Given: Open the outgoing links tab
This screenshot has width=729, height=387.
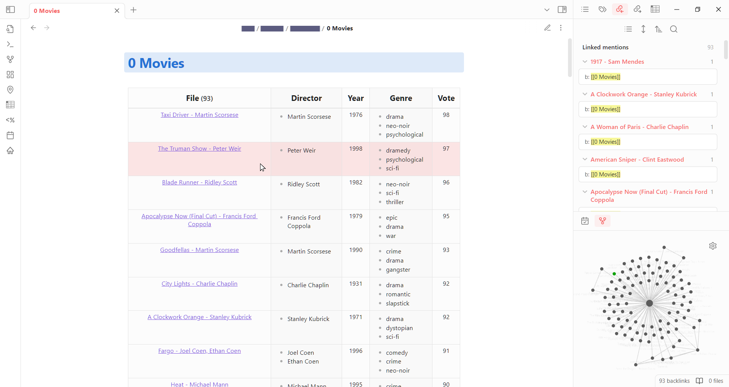Looking at the screenshot, I should point(637,9).
